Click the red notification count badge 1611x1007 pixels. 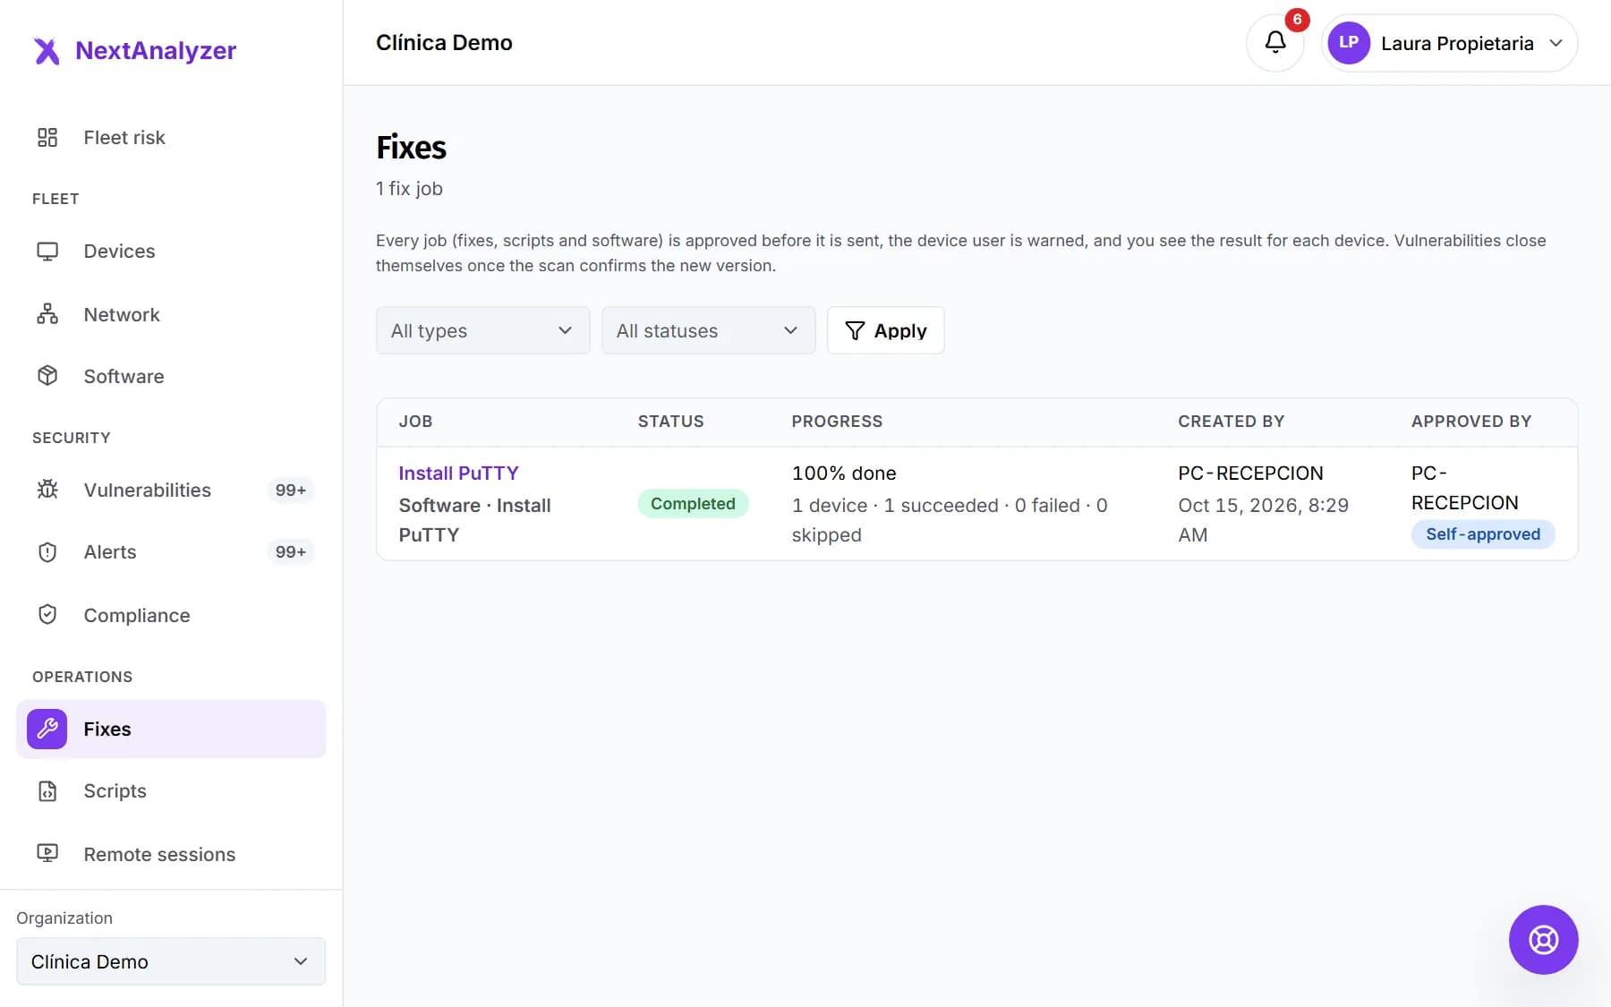pyautogui.click(x=1297, y=20)
